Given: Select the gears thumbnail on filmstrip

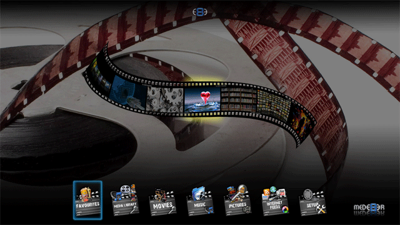Looking at the screenshot, I should pos(165,99).
